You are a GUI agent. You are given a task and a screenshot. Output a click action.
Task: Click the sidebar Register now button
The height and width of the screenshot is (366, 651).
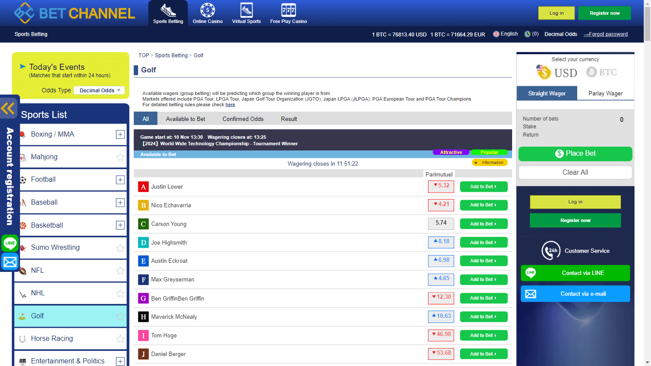pyautogui.click(x=575, y=220)
